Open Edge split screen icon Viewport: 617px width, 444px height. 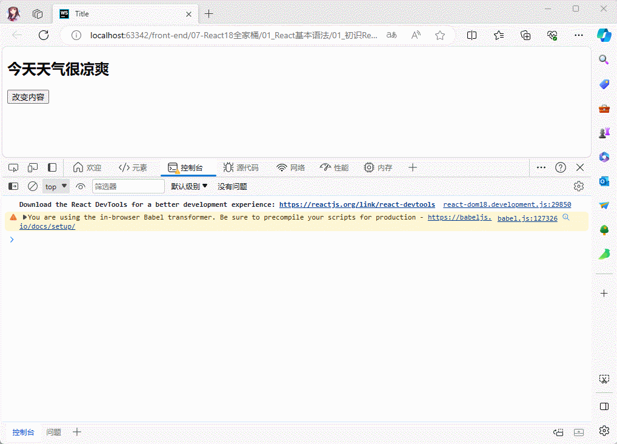472,35
